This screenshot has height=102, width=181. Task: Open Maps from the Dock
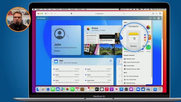[x=63, y=89]
